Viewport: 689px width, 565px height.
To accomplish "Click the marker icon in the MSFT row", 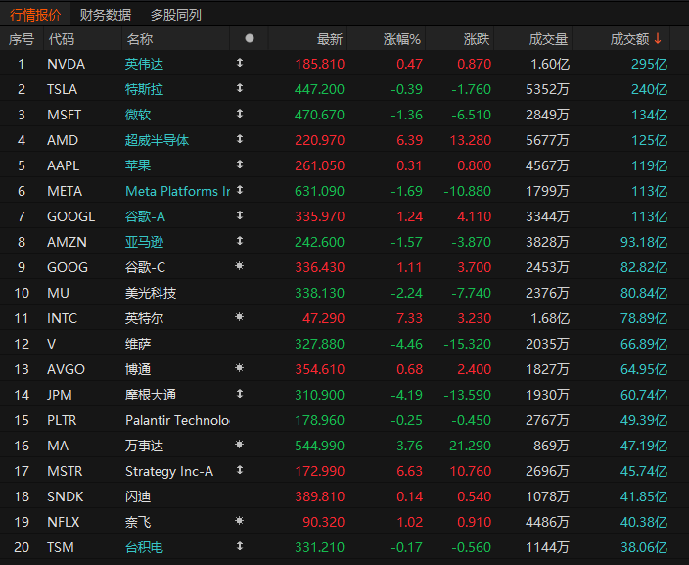I will coord(240,114).
